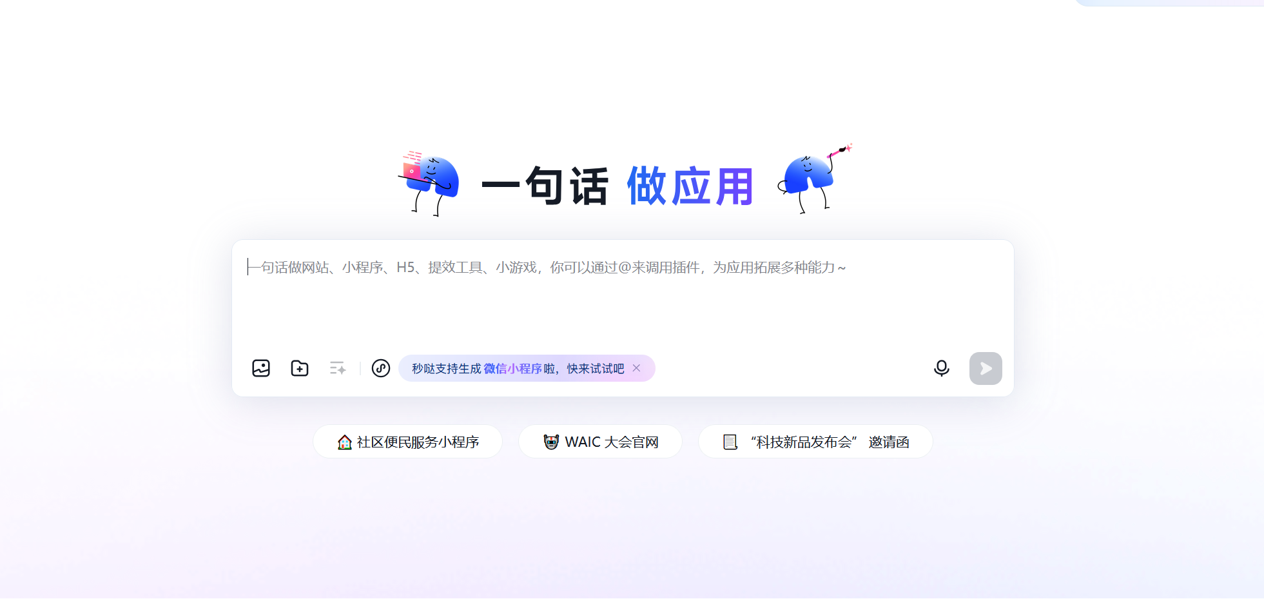1264x599 pixels.
Task: Dismiss the 秒哒支持生成微信小程序 banner
Action: 636,368
